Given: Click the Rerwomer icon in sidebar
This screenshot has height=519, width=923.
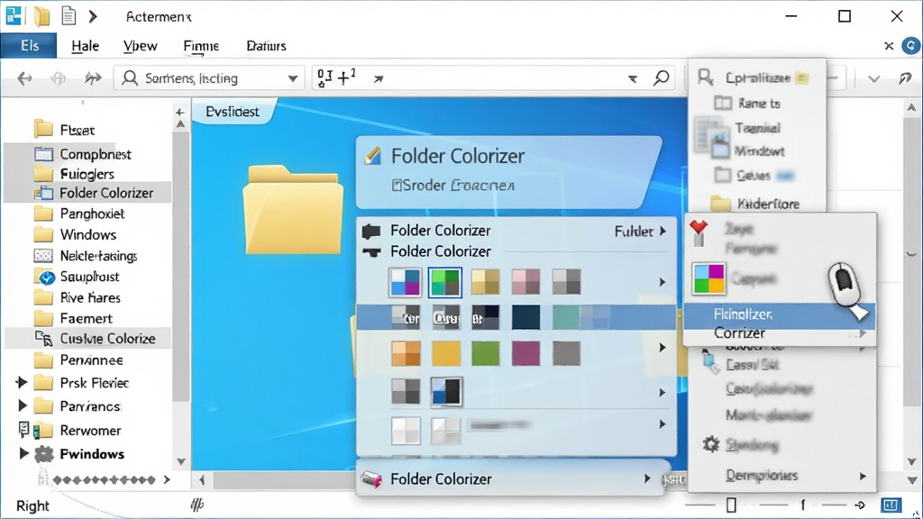Looking at the screenshot, I should 43,430.
